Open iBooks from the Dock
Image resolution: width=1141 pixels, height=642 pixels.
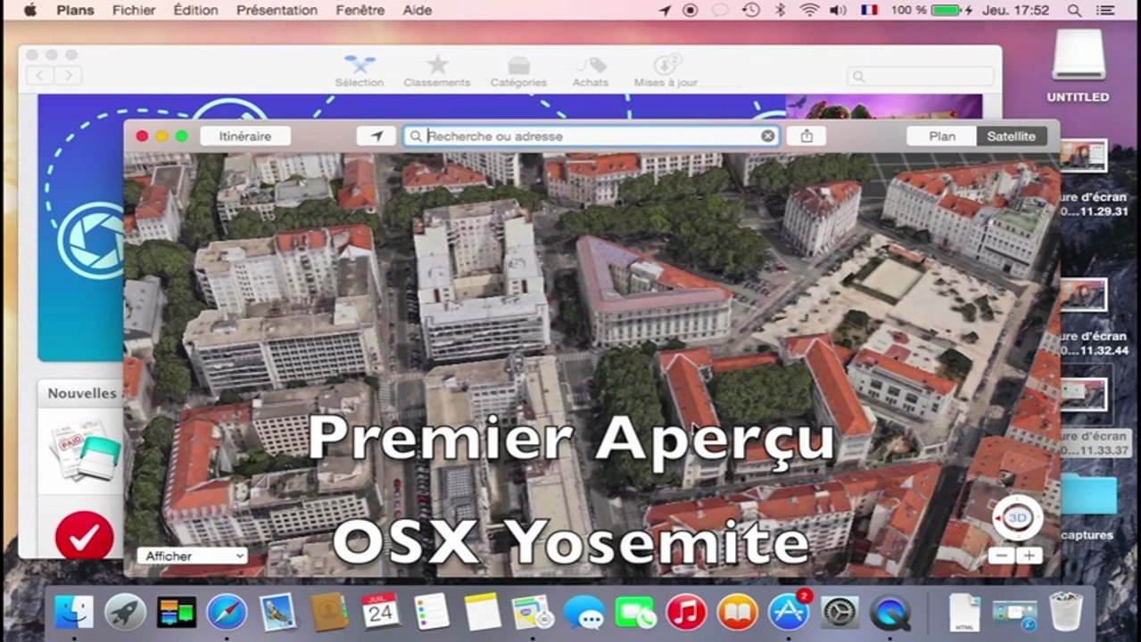737,612
